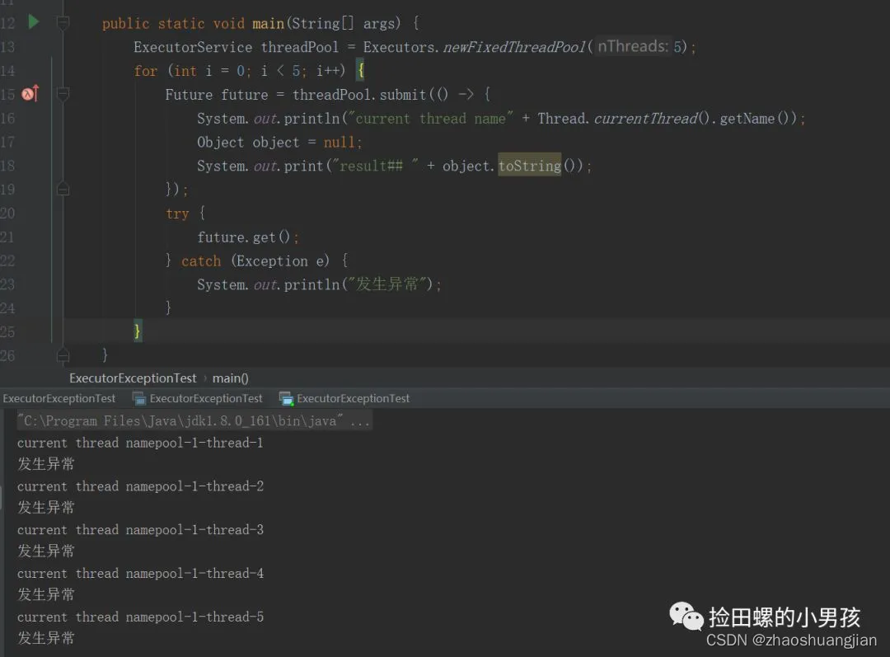Viewport: 890px width, 657px height.
Task: Click the green run arrow beside main method
Action: coord(34,22)
